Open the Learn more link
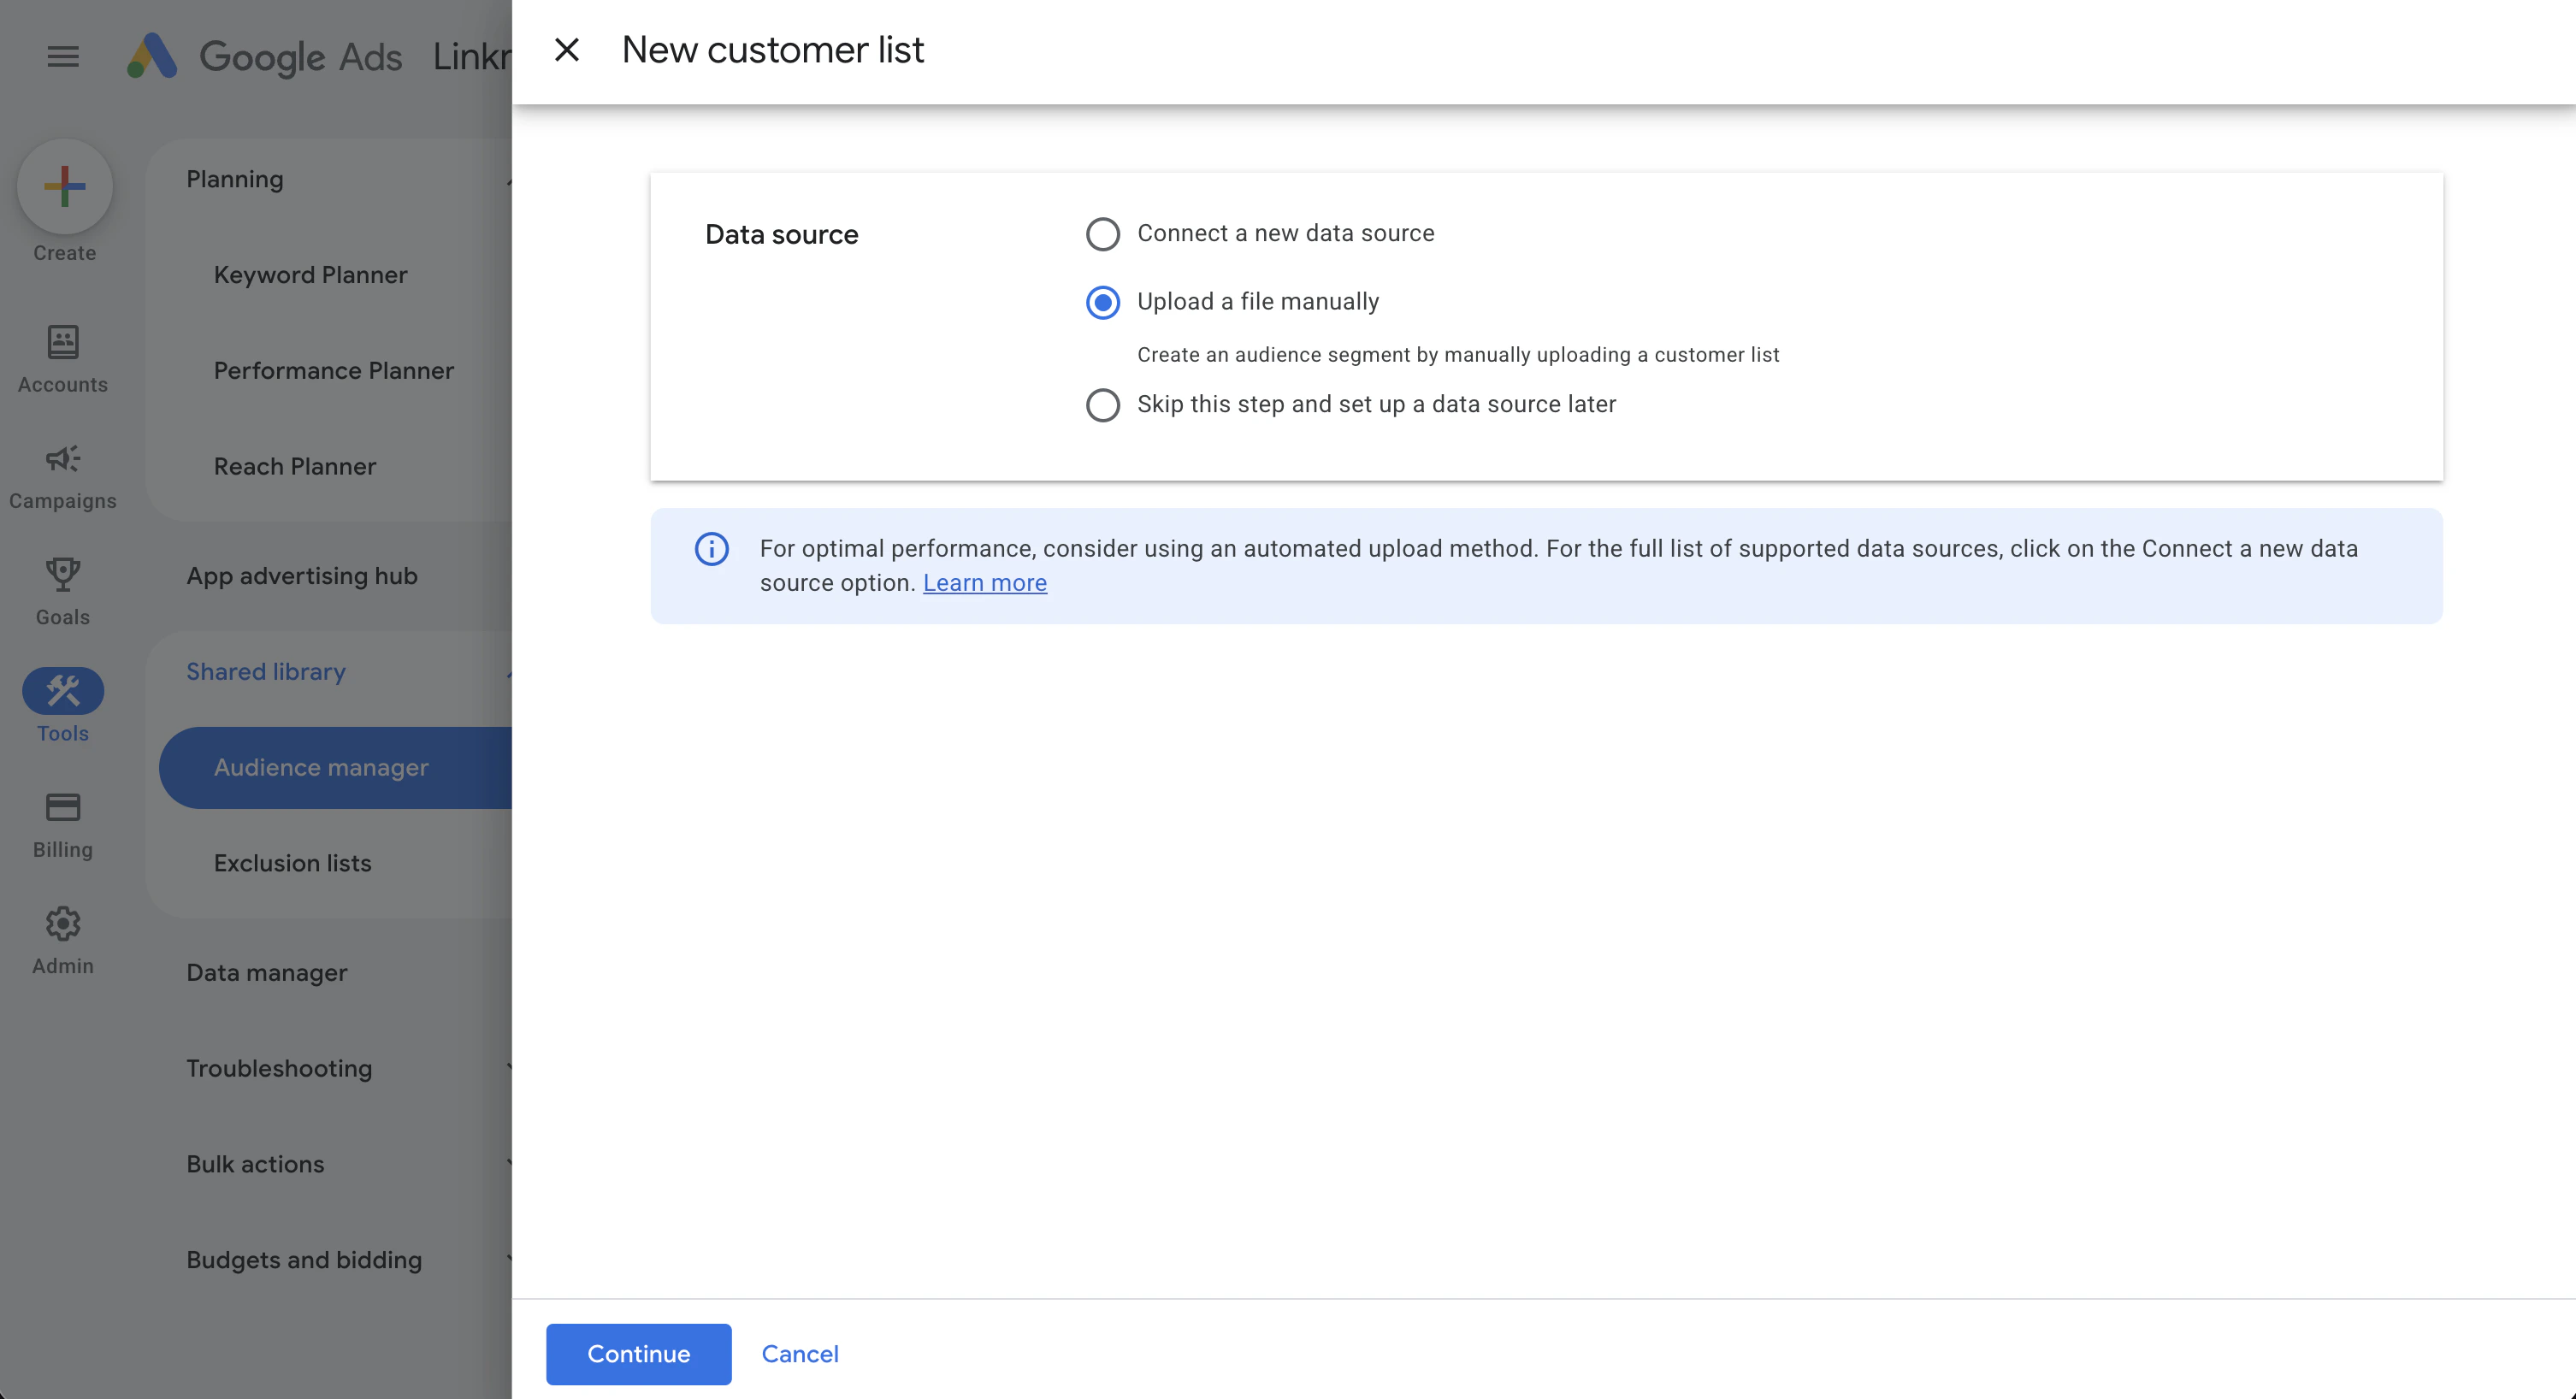 [985, 582]
